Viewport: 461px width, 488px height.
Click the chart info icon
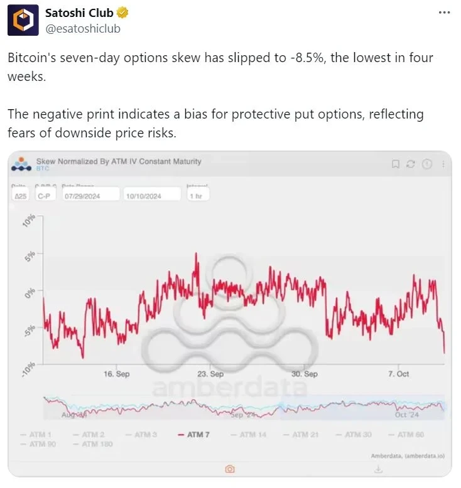coord(428,164)
